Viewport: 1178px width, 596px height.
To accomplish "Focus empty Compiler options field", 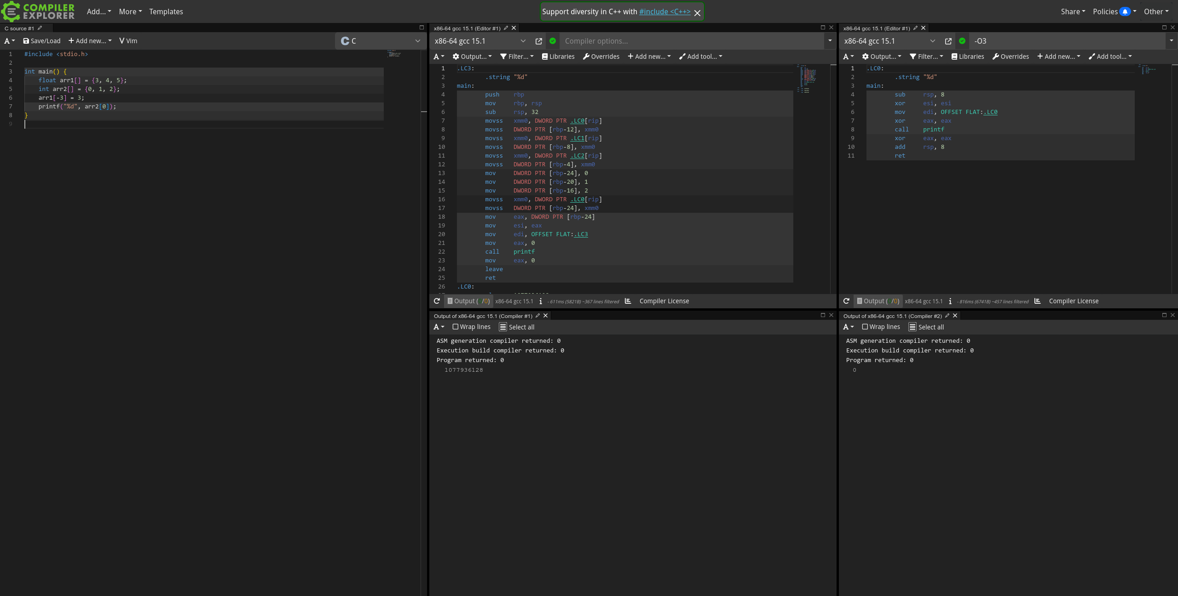I will 692,41.
